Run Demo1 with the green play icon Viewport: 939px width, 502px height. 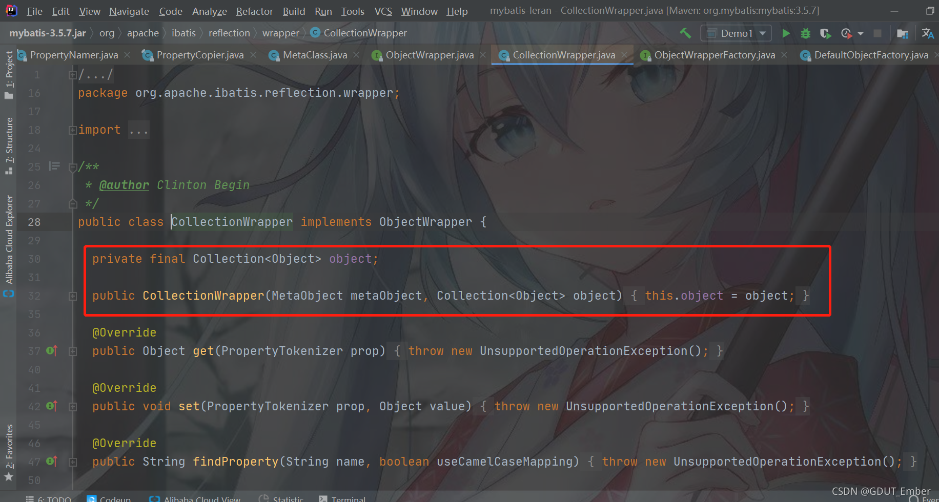[786, 33]
